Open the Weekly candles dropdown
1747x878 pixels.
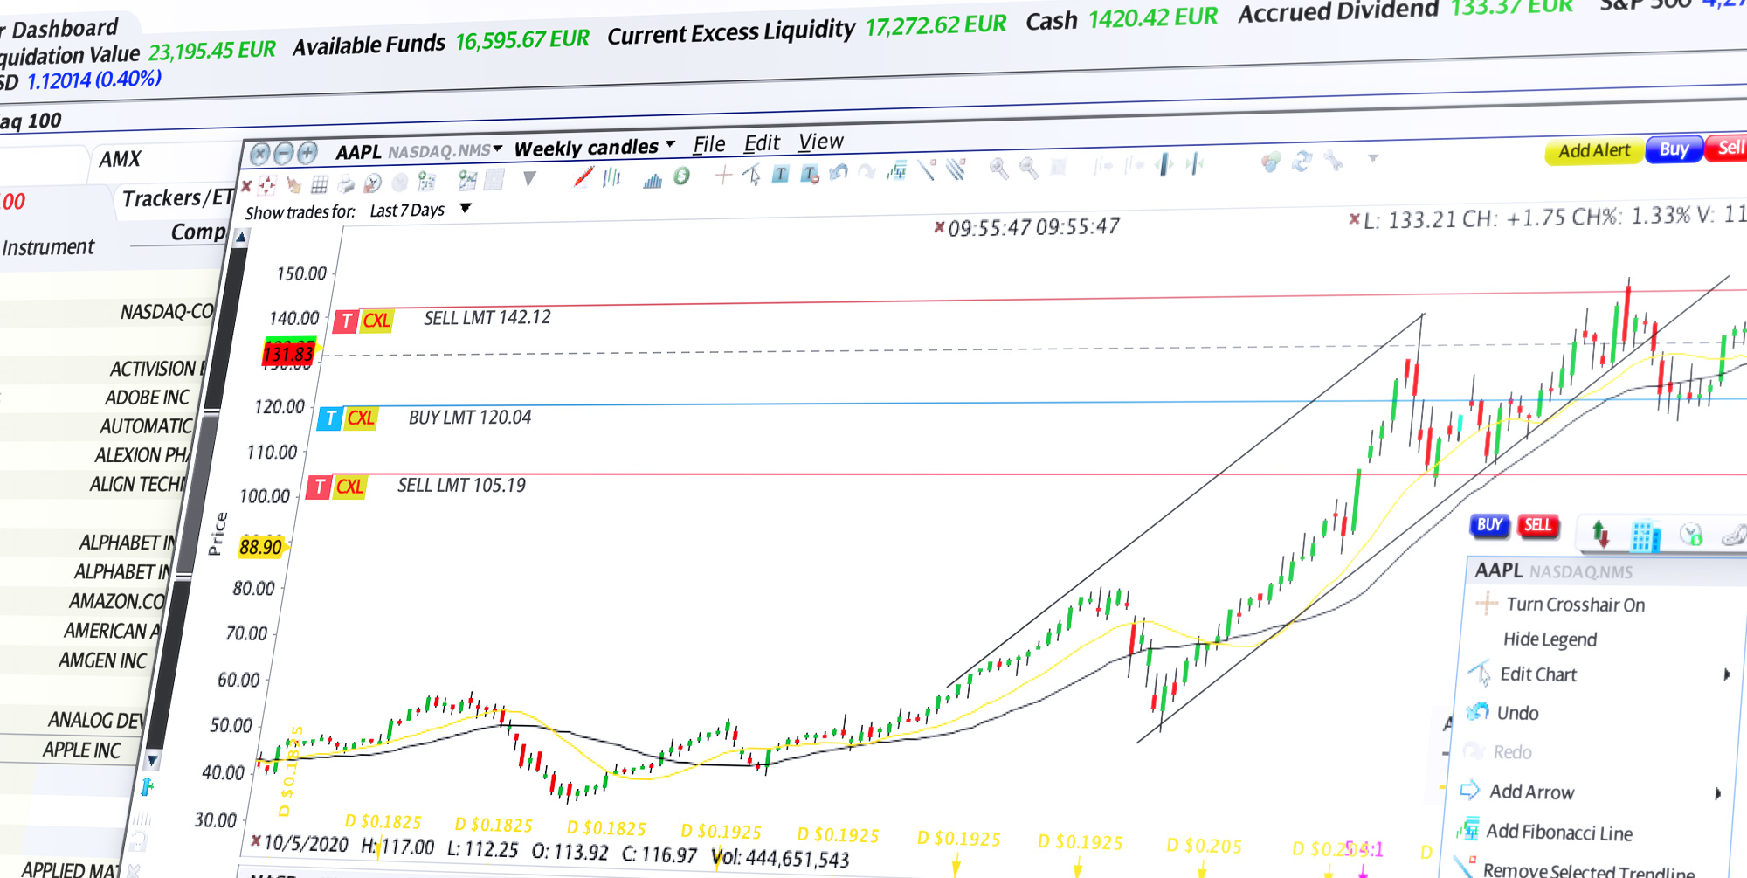(x=670, y=144)
